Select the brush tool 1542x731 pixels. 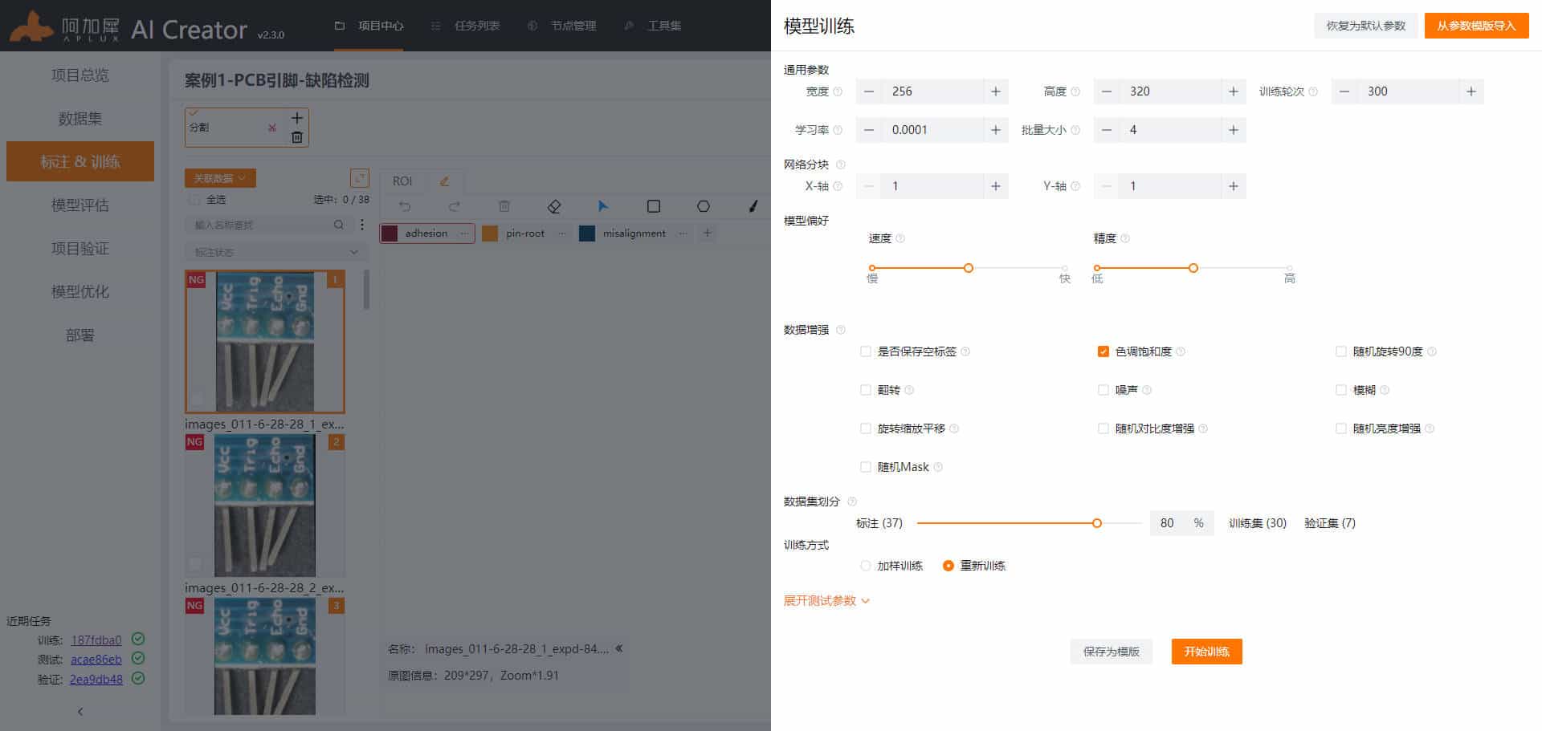(x=753, y=206)
